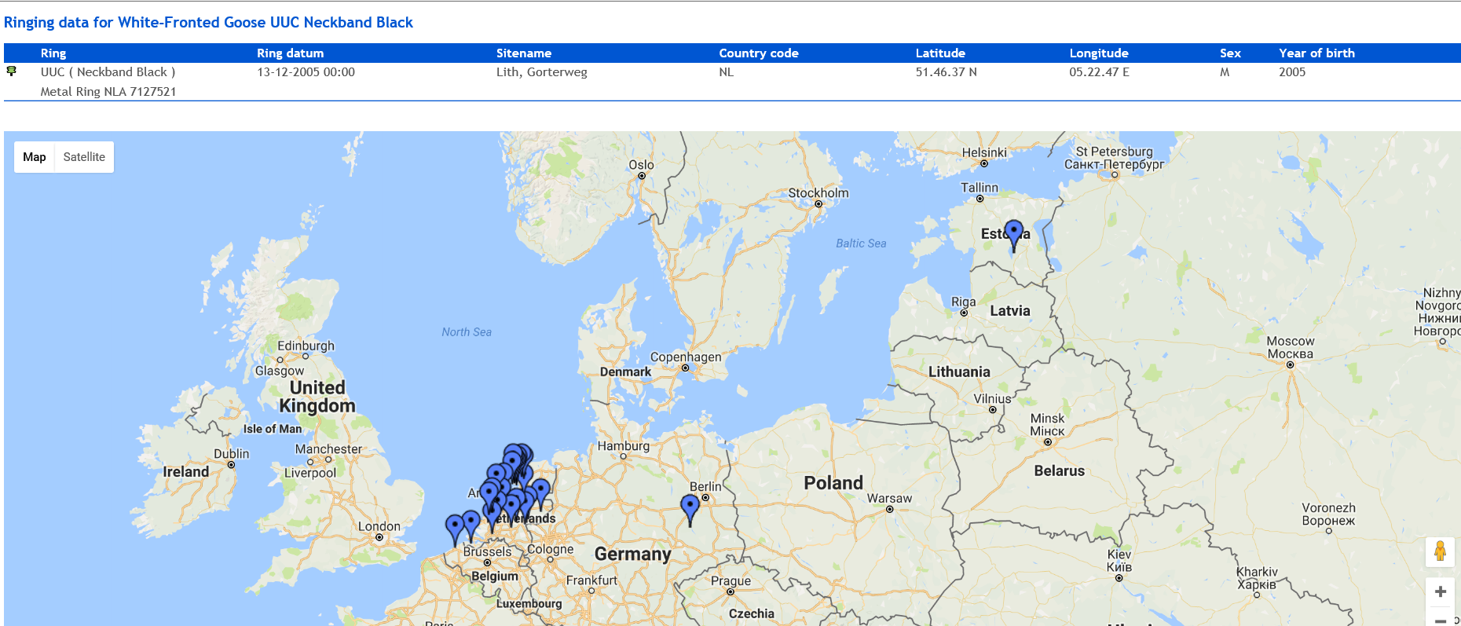Click the Germany country label

(x=633, y=555)
